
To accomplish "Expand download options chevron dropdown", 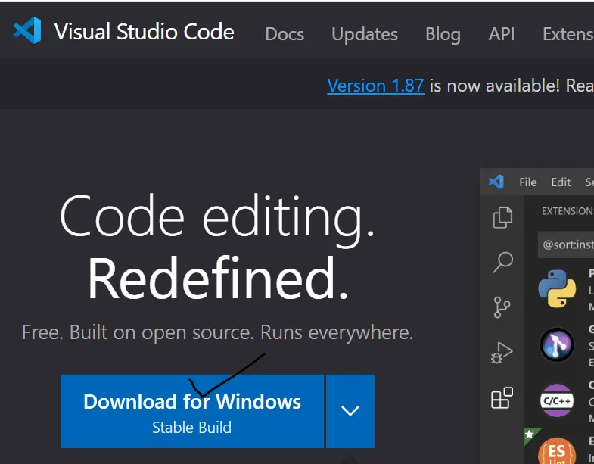I will [350, 411].
